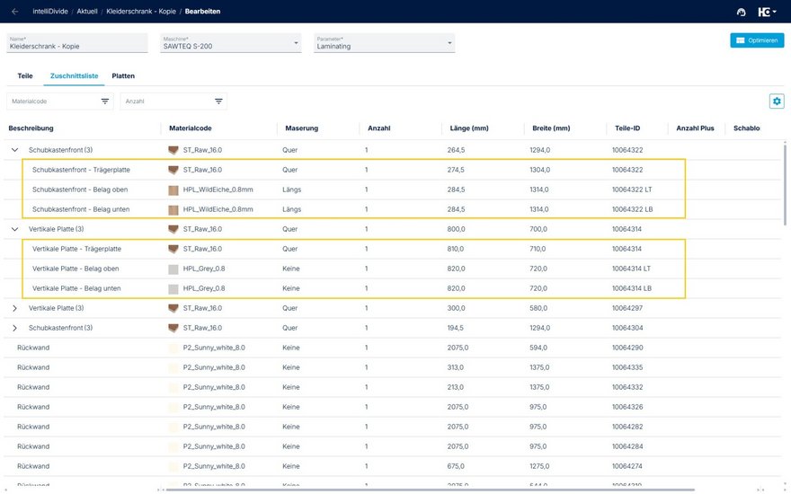
Task: Open the Maschine SAWTEQ S-200 dropdown
Action: pyautogui.click(x=230, y=43)
